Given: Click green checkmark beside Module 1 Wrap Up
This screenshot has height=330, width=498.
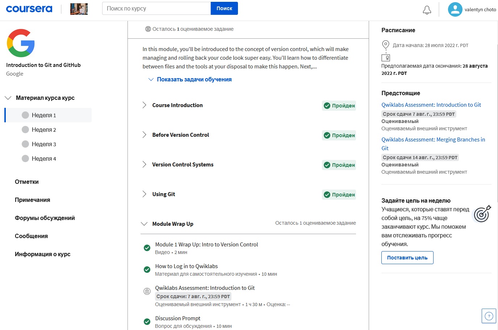Looking at the screenshot, I should pyautogui.click(x=147, y=248).
